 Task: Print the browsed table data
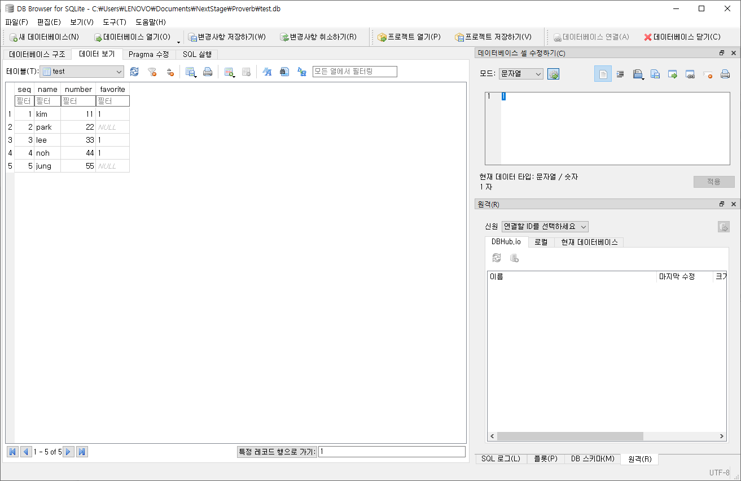[208, 72]
